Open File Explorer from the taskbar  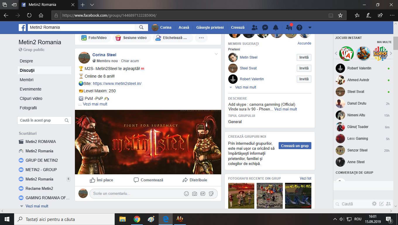tap(122, 219)
